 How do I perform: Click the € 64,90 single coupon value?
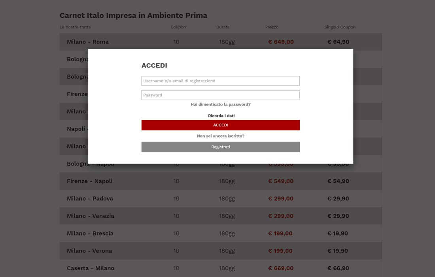[x=338, y=42]
